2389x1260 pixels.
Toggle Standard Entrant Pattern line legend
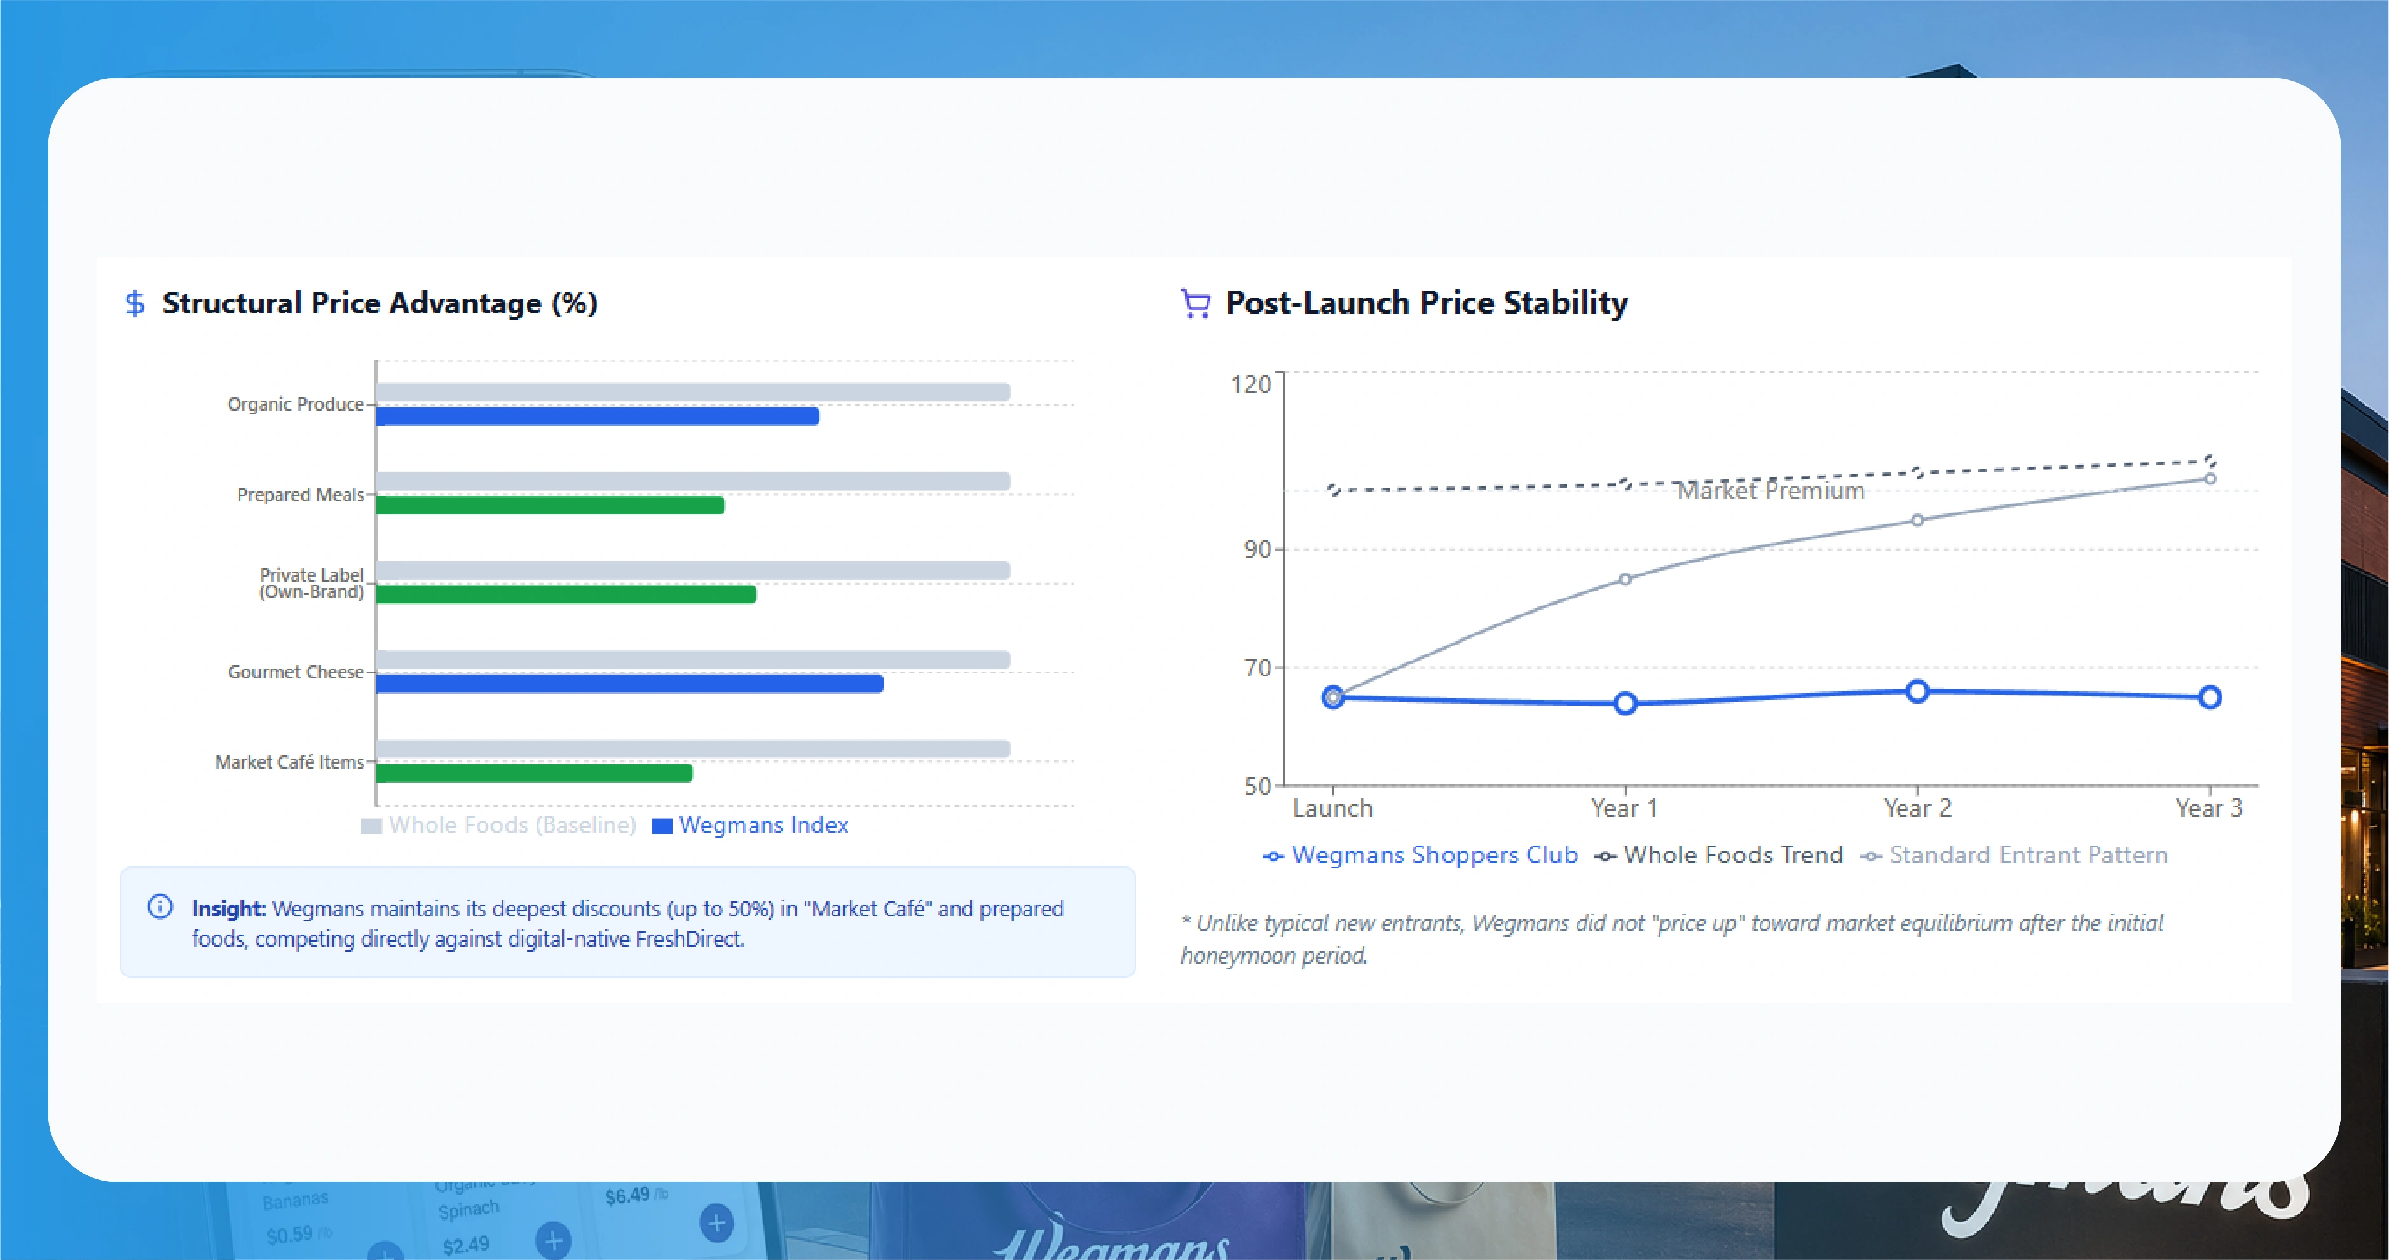(x=2013, y=855)
